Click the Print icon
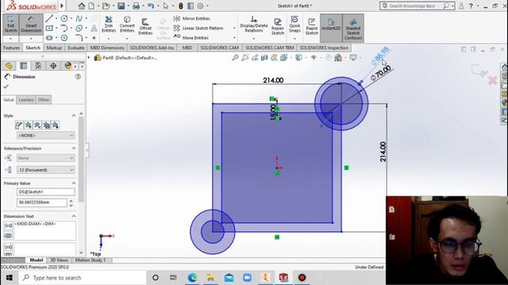Screen dimensions: 508x285 (136, 6)
